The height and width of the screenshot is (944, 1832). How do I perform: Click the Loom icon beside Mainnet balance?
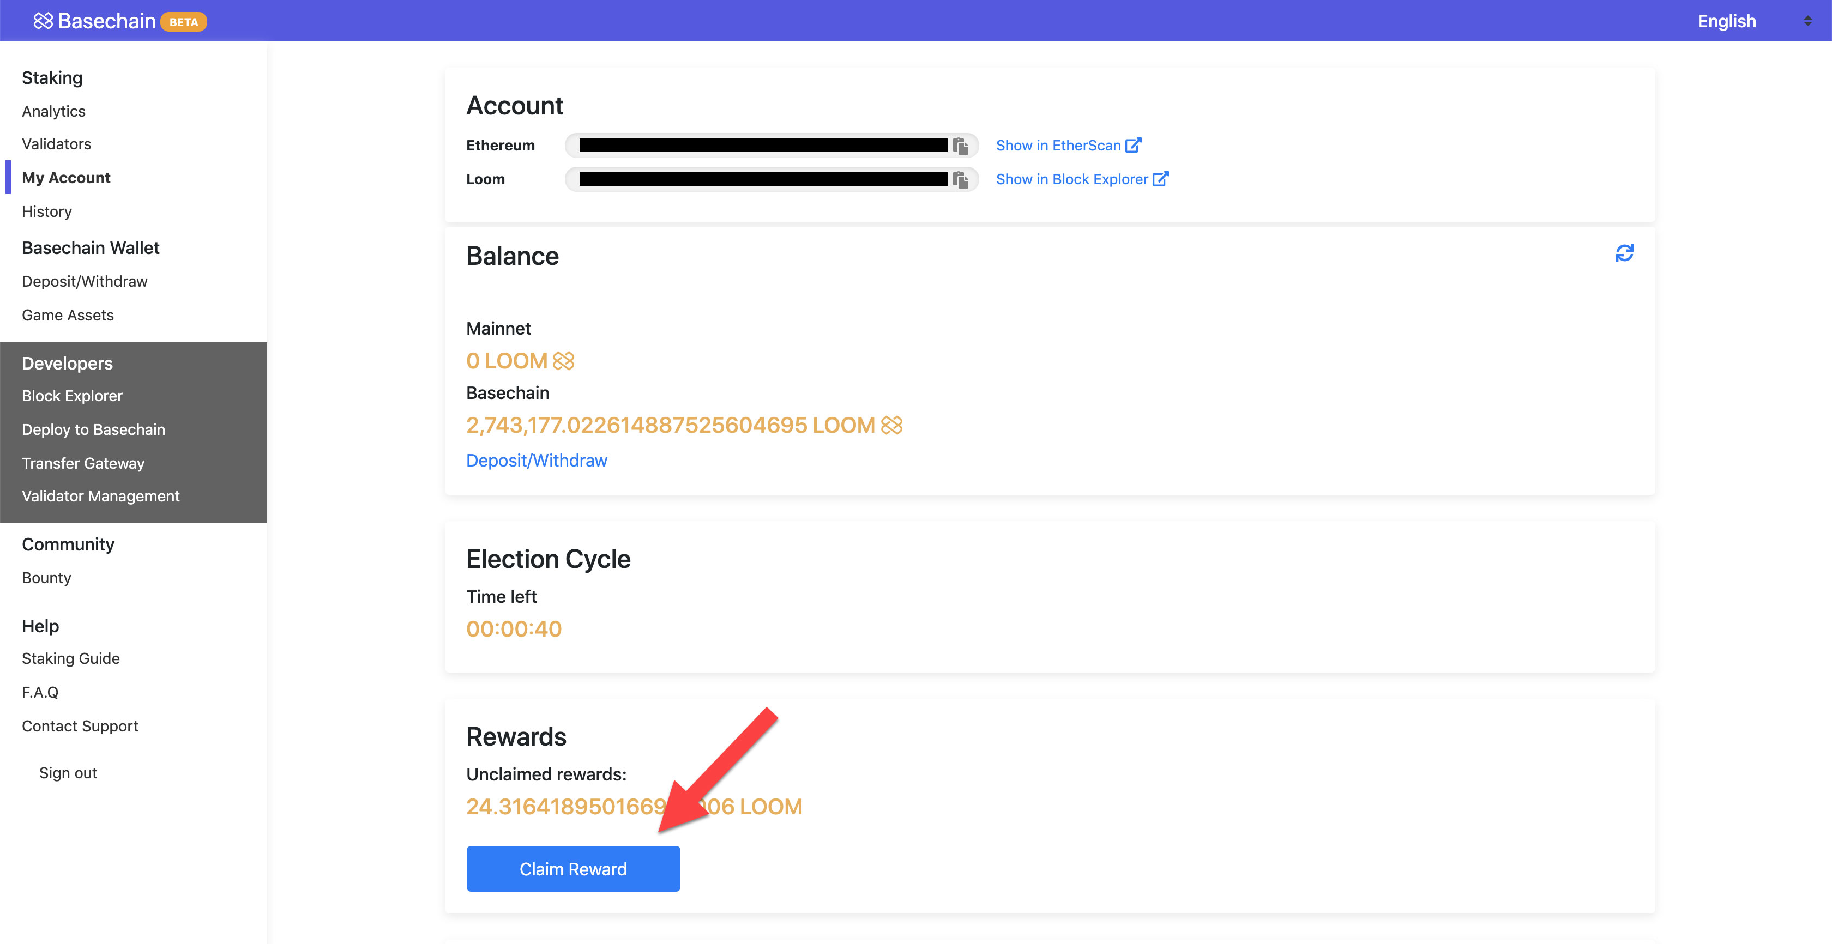[563, 361]
